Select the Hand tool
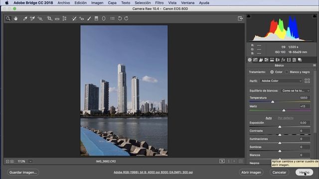Image resolution: width=319 pixels, height=179 pixels. coord(15,18)
